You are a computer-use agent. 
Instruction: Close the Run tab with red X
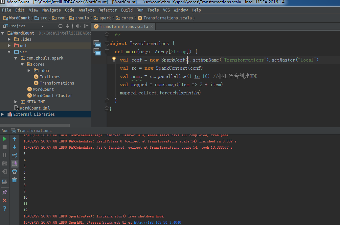pos(4,200)
